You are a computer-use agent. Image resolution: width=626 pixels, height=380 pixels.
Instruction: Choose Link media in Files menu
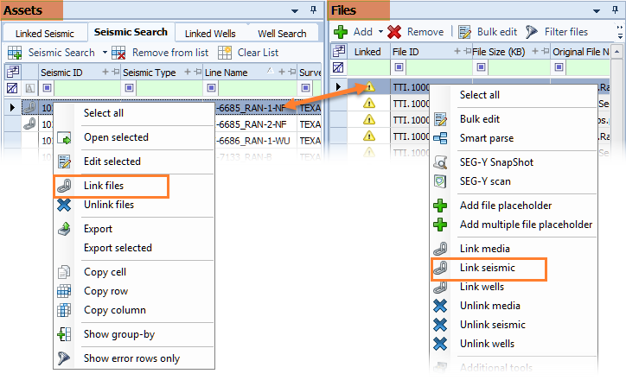pyautogui.click(x=485, y=249)
